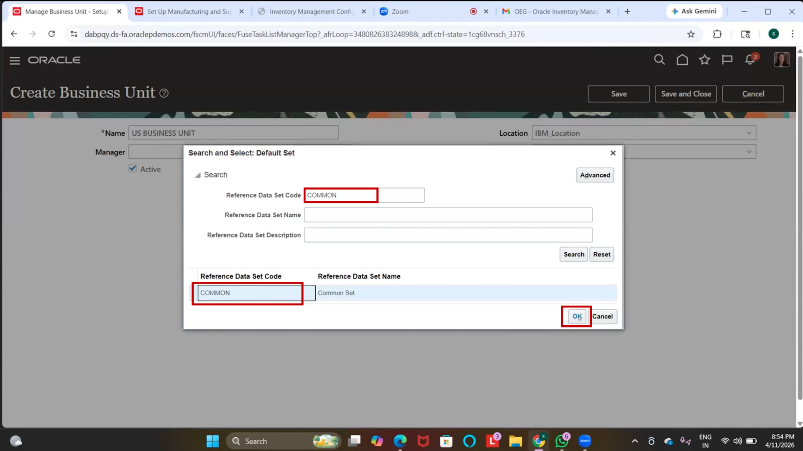Switch to Manage Business Unit tab
The width and height of the screenshot is (803, 451).
67,11
